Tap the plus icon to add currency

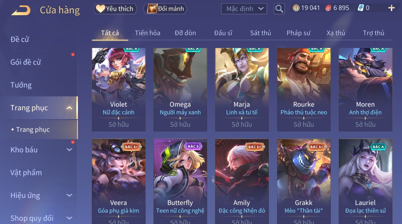(x=391, y=8)
